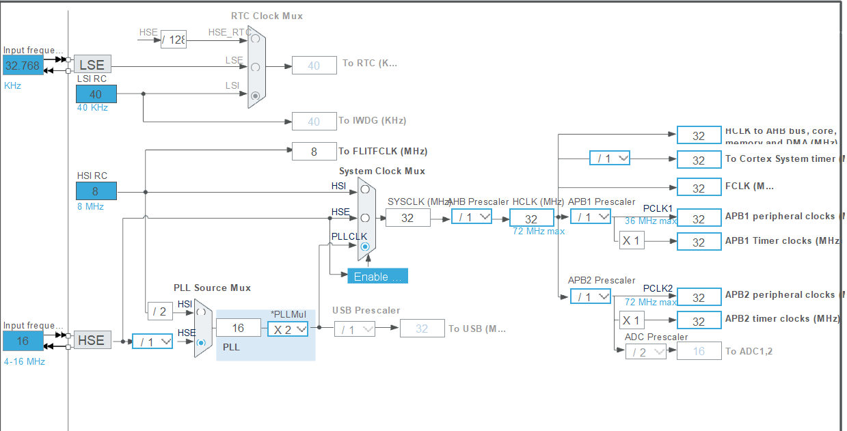Screen dimensions: 847x431
Task: Click the SYSCLK frequency field
Action: (x=408, y=217)
